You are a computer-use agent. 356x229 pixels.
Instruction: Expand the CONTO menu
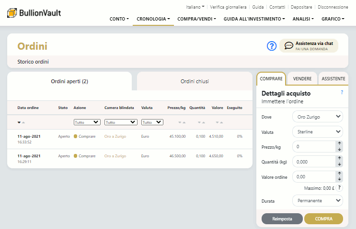[x=119, y=19]
